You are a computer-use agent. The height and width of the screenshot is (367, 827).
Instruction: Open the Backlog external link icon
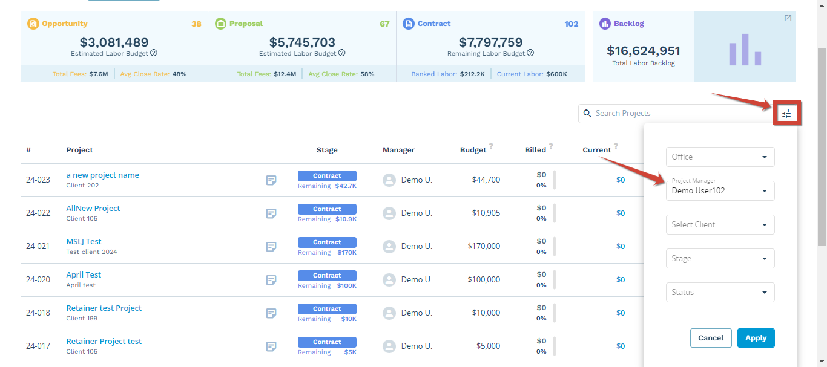(788, 18)
